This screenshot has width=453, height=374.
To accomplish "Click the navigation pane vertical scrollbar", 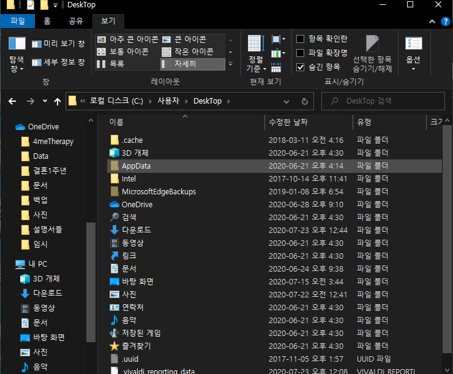I will 91,282.
